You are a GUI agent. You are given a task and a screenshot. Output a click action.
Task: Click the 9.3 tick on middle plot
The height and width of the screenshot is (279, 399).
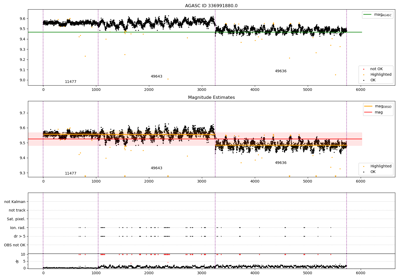[23, 173]
